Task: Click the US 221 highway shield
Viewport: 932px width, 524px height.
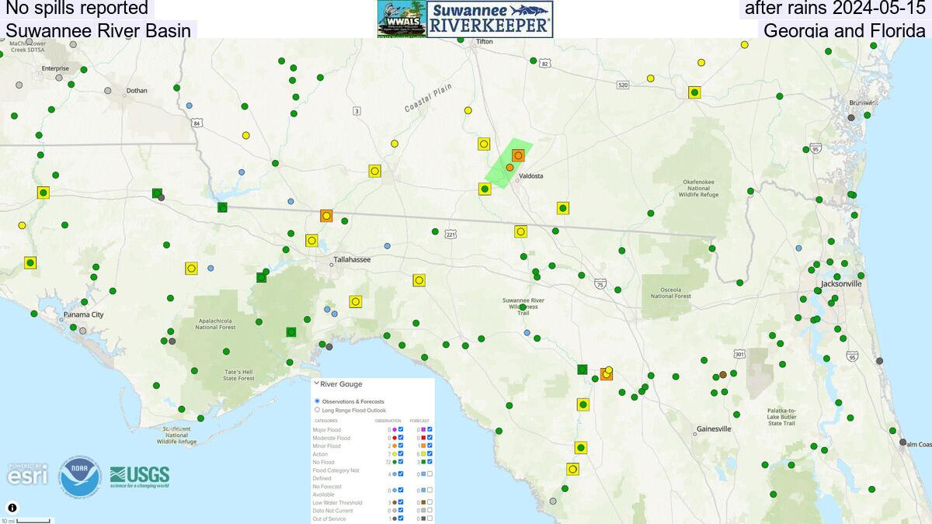Action: pyautogui.click(x=450, y=234)
